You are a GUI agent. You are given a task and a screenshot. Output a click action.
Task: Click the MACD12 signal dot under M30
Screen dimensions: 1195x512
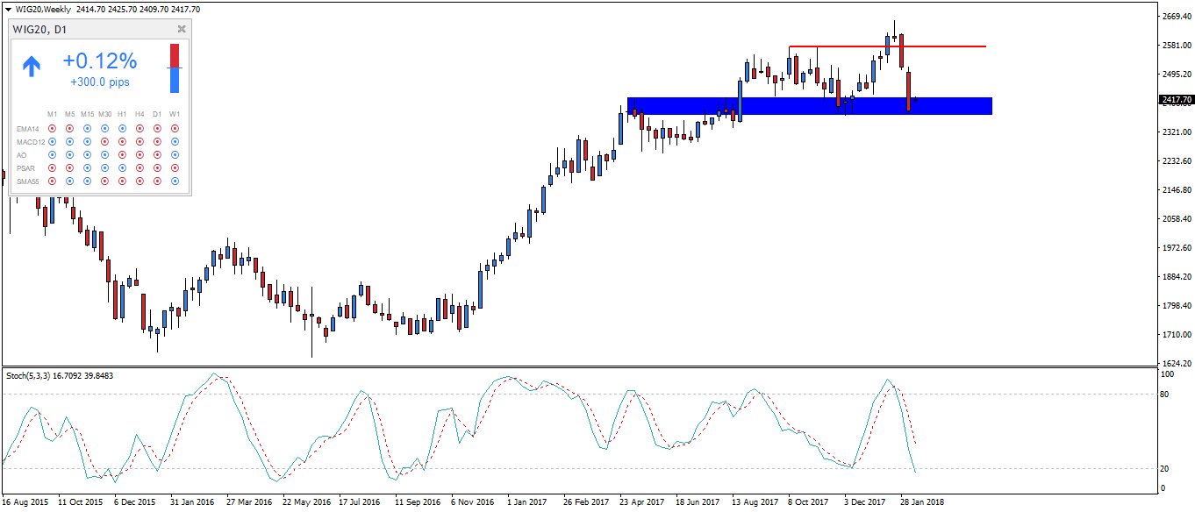click(x=104, y=141)
